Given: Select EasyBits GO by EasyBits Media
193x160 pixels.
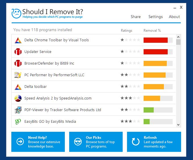Looking at the screenshot, I should (x=94, y=121).
